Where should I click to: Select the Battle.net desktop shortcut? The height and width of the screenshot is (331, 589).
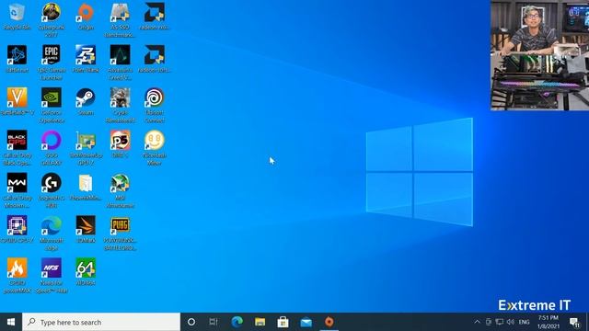[x=17, y=59]
